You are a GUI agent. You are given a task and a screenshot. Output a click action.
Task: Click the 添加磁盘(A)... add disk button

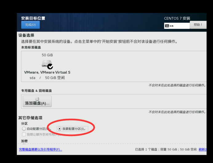pos(37,101)
